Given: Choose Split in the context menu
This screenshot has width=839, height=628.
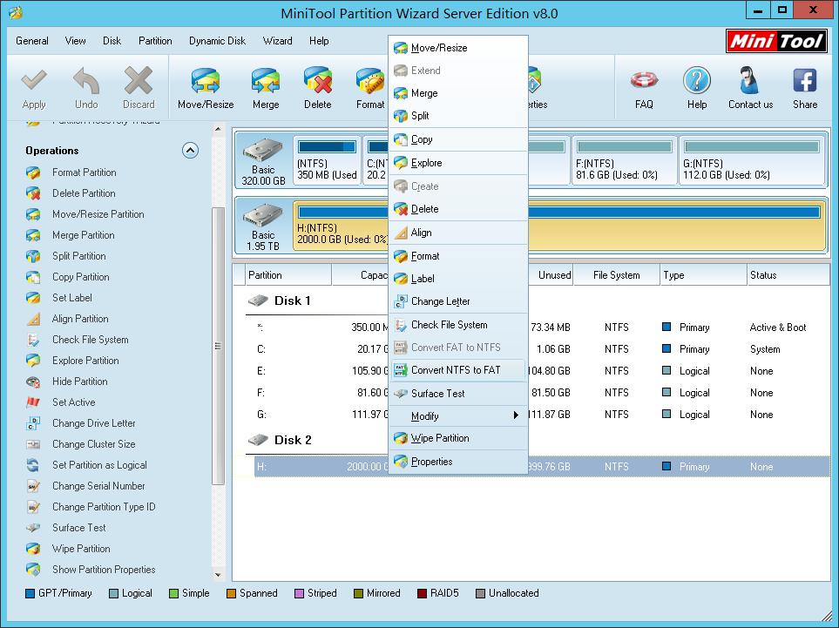Looking at the screenshot, I should (458, 116).
